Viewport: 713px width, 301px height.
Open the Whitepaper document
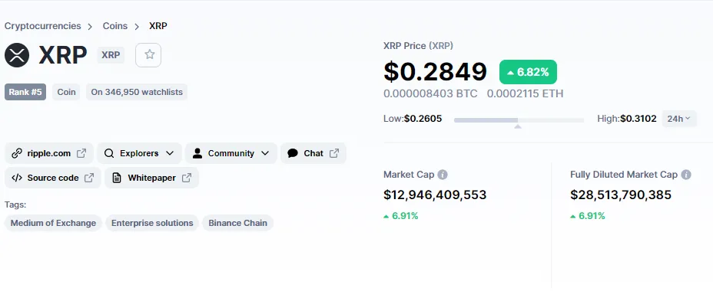[151, 178]
